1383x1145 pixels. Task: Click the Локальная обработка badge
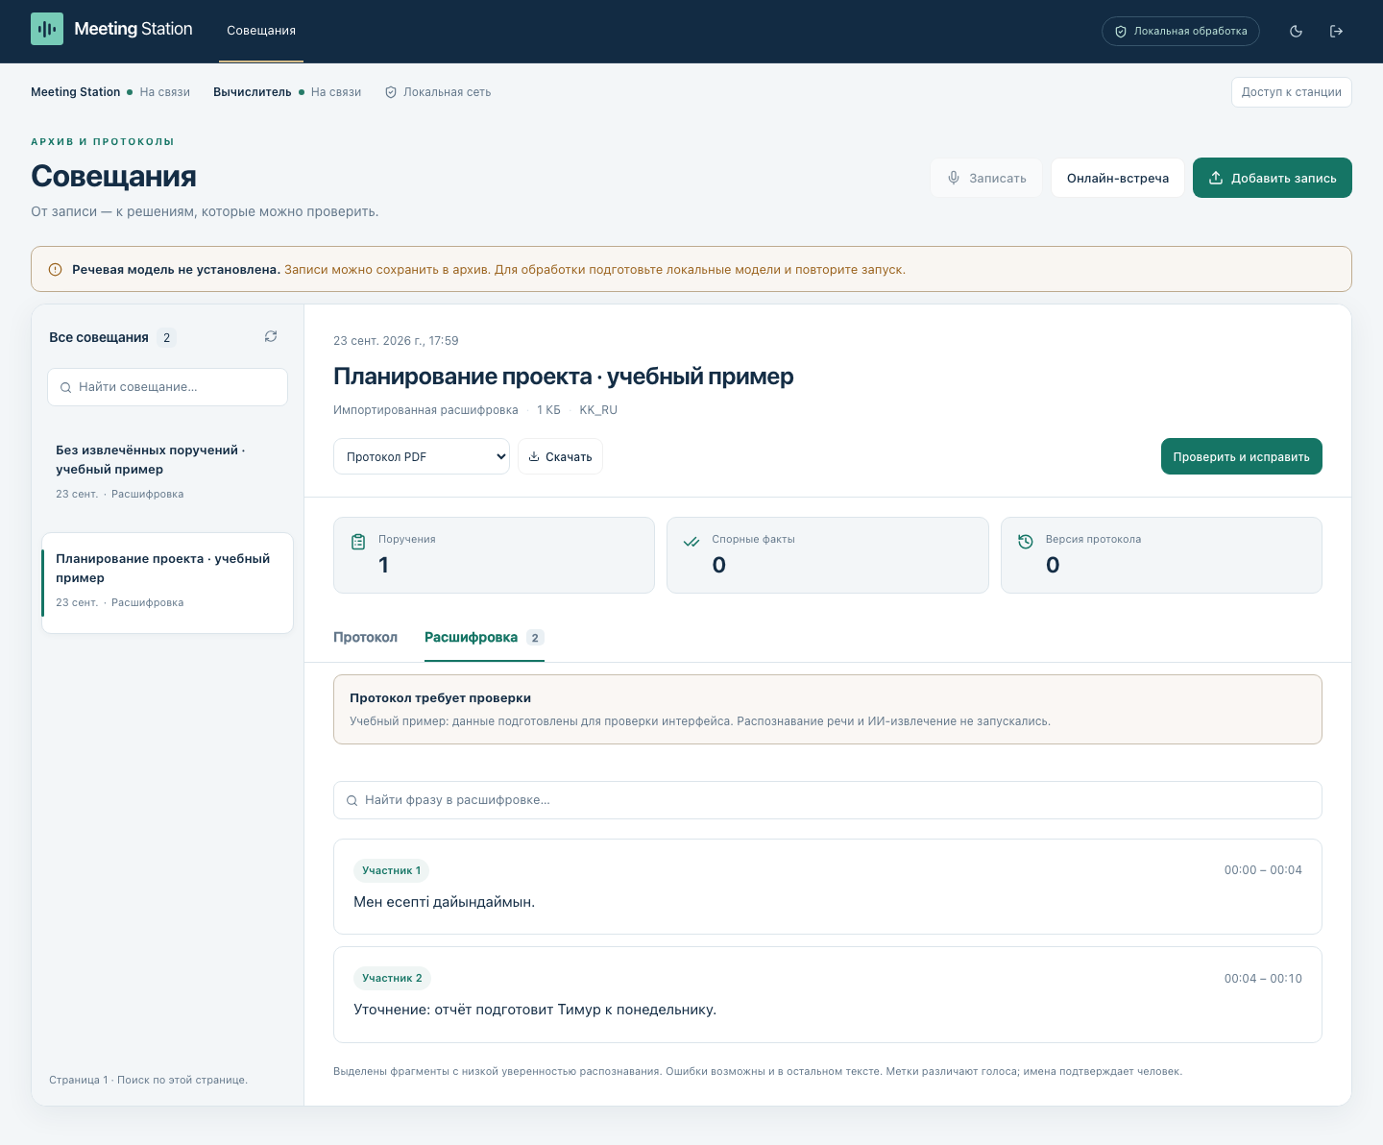1180,31
